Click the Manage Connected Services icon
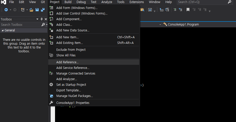 (x=51, y=73)
